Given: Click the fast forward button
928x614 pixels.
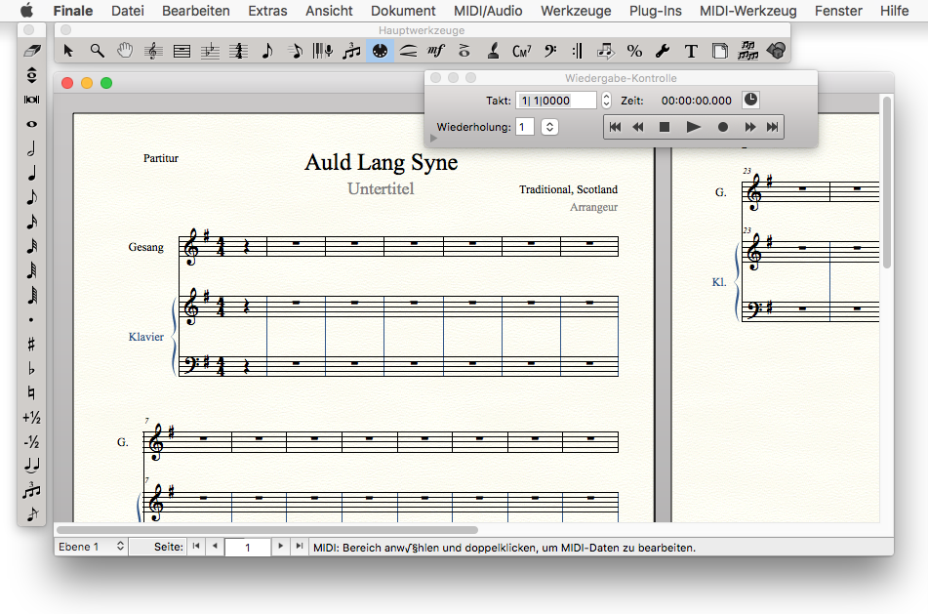Looking at the screenshot, I should pyautogui.click(x=749, y=127).
